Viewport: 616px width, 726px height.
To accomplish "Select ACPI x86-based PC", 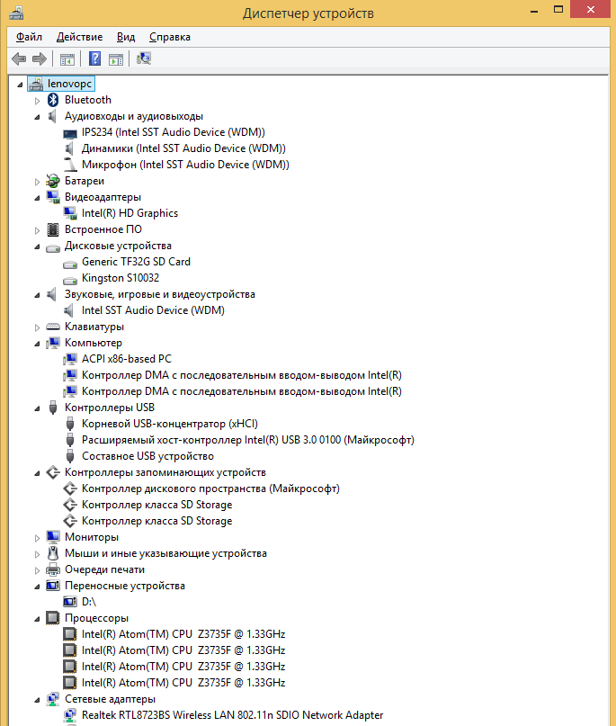I will click(x=126, y=359).
